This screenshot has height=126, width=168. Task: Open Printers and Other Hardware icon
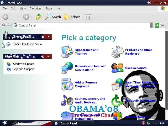point(117,52)
